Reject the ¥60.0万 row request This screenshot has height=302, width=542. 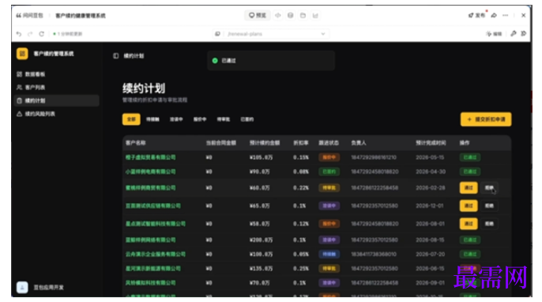coord(489,188)
